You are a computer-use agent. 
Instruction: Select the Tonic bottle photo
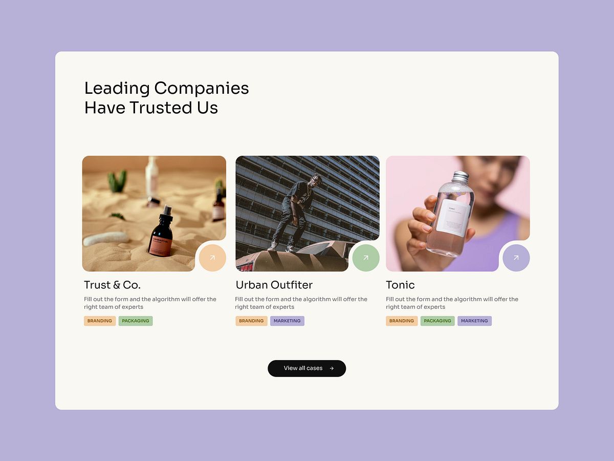458,214
